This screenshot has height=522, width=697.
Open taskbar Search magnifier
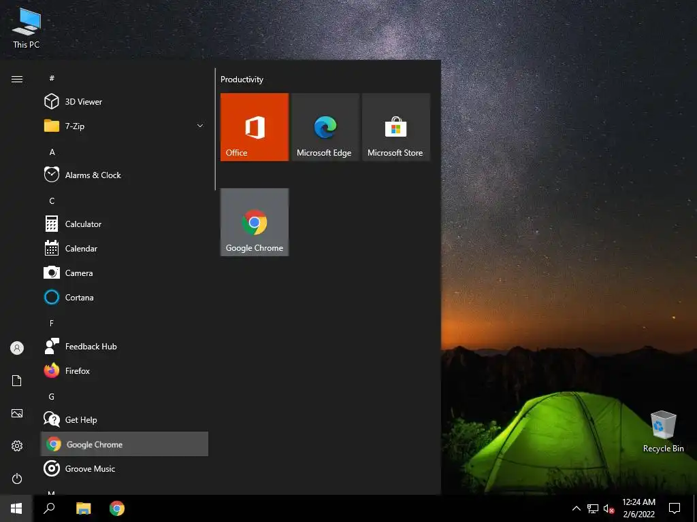[49, 508]
